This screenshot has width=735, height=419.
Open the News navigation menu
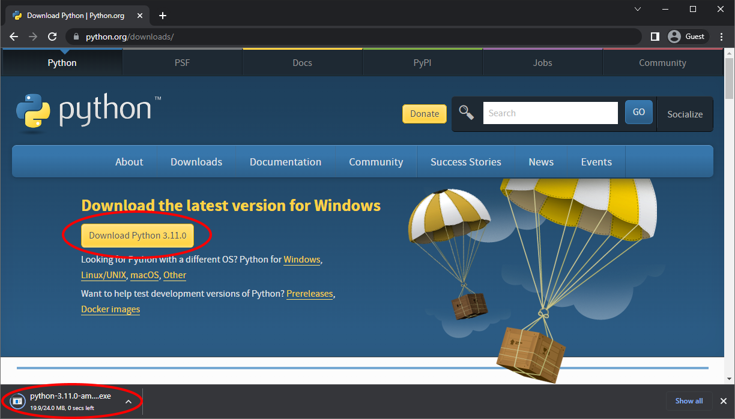click(x=541, y=162)
